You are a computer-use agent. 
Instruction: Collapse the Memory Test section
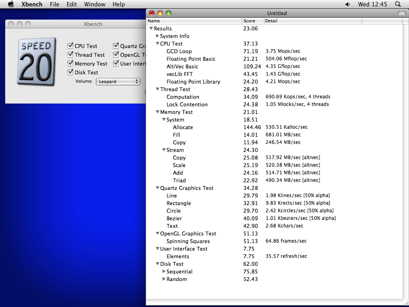(x=157, y=112)
